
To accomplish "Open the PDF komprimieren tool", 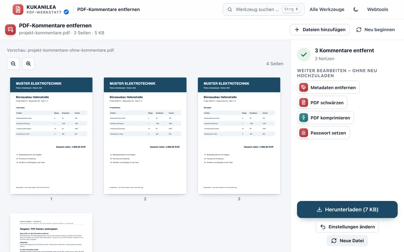I will (325, 117).
